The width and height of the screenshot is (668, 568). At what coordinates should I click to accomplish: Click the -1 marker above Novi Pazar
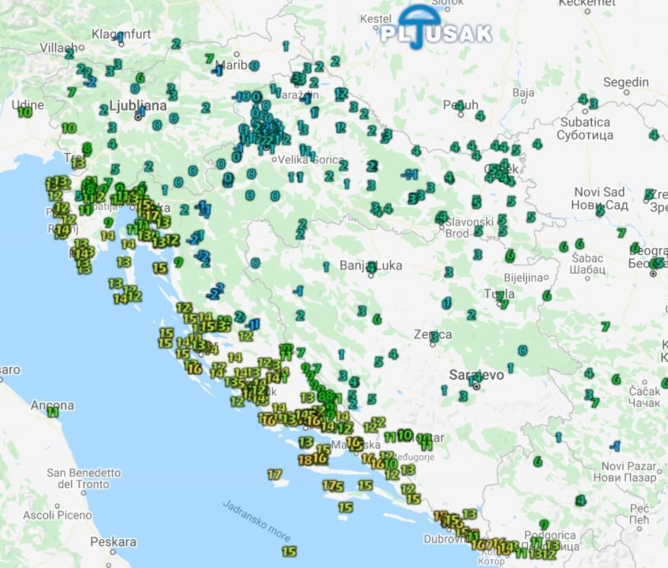click(x=615, y=446)
